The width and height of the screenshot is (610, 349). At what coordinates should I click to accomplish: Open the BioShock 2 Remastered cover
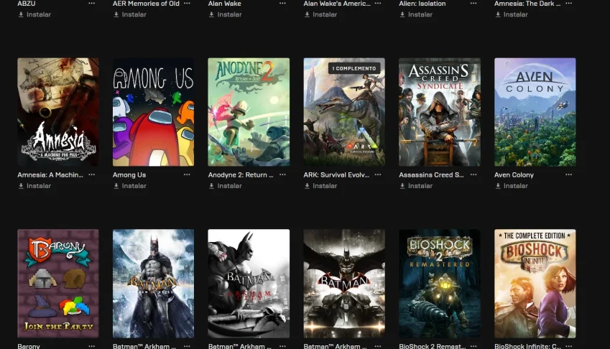440,284
